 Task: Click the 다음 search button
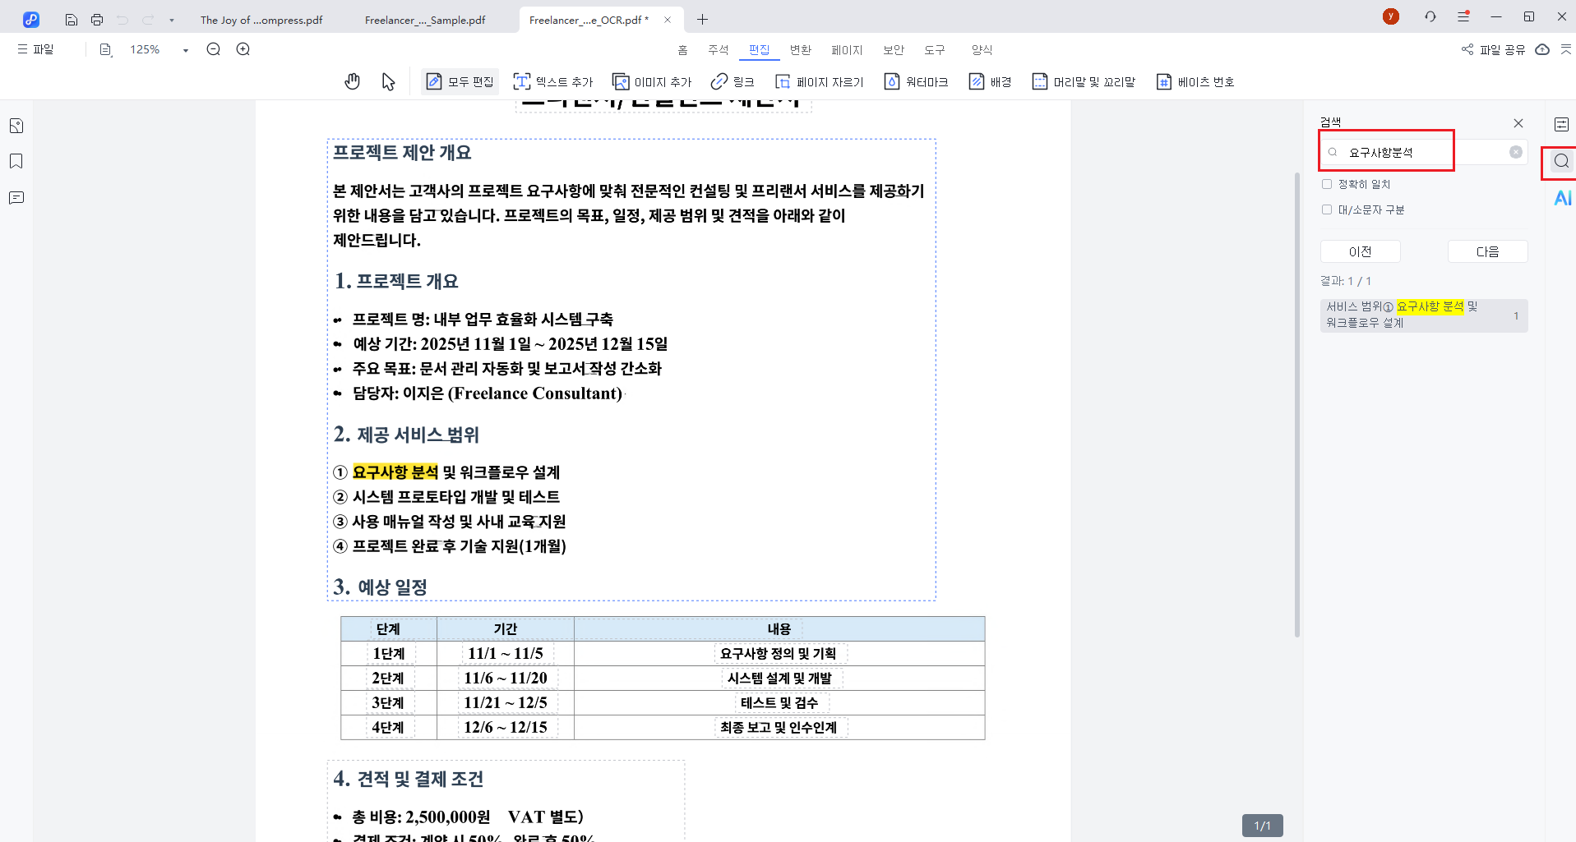(x=1487, y=251)
